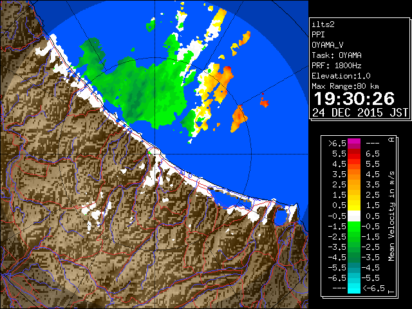The width and height of the screenshot is (412, 309).
Task: Click the cyan swatch for velocities below -6.5
Action: 354,288
